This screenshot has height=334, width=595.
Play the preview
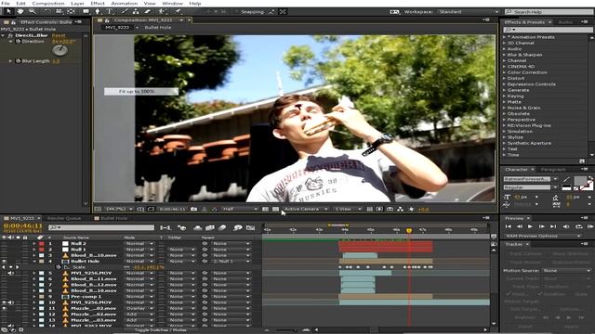coord(531,226)
